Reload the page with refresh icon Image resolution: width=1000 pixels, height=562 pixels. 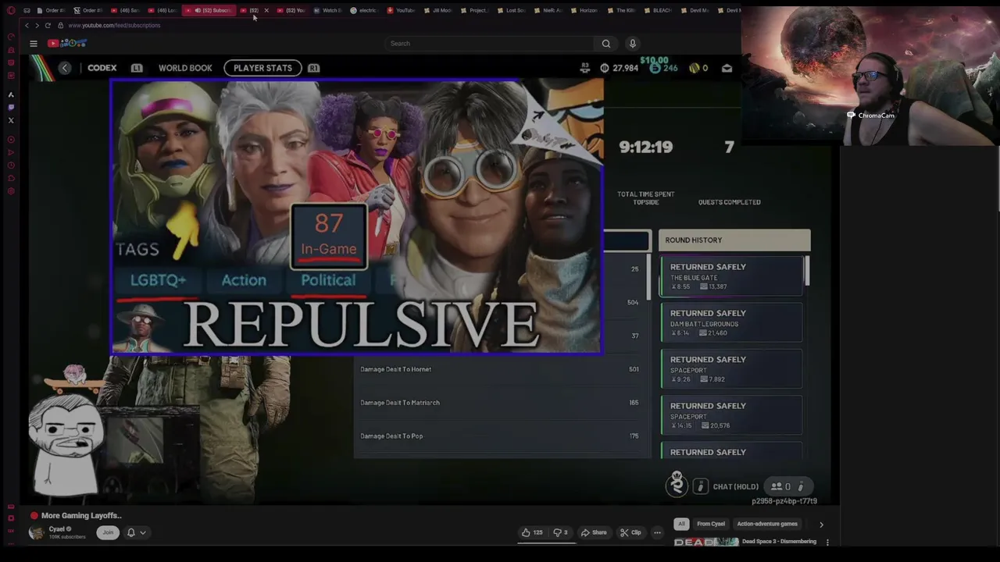coord(48,25)
